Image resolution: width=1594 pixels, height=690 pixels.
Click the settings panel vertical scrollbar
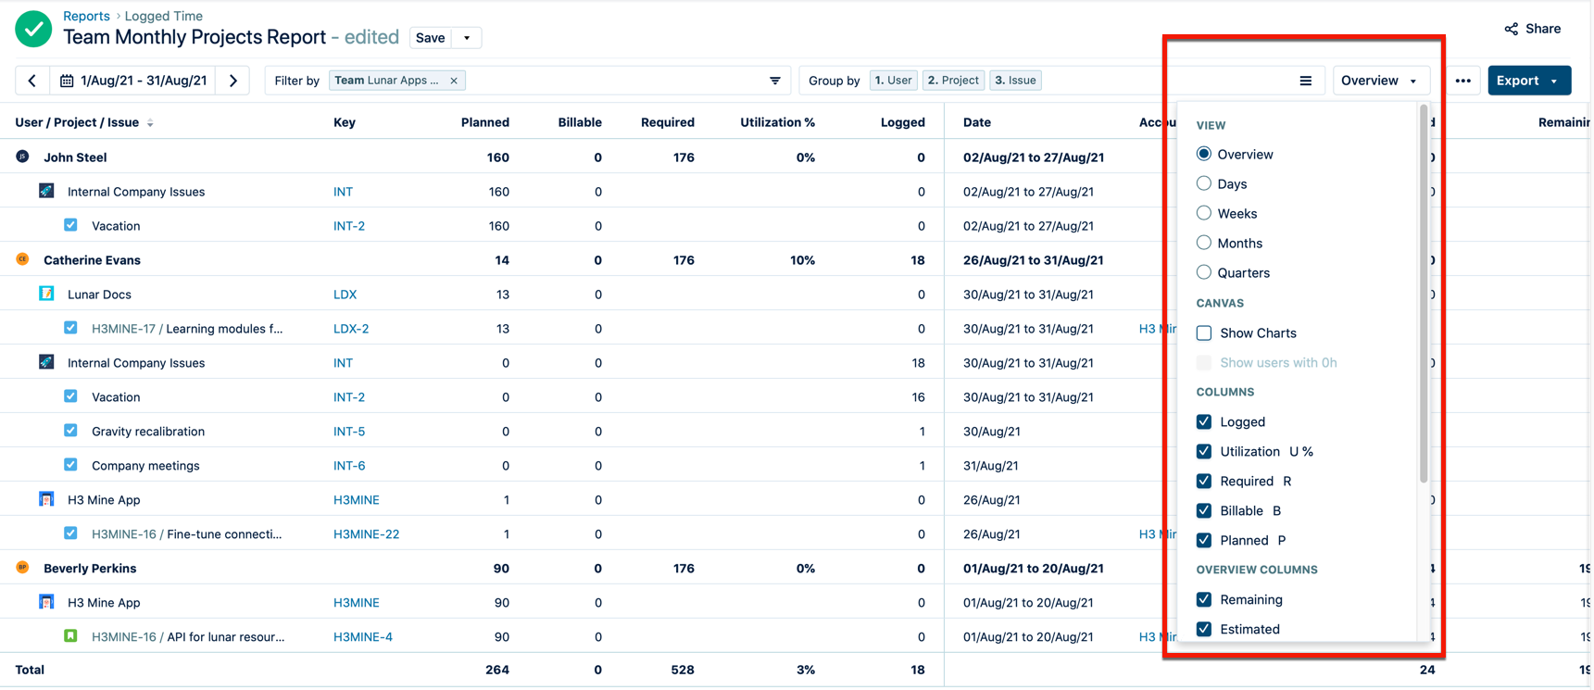(x=1424, y=296)
